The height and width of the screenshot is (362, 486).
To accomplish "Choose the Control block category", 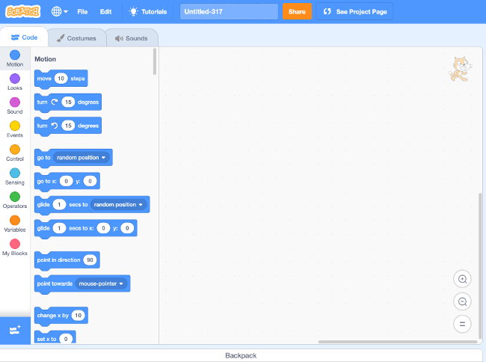I will click(x=15, y=153).
